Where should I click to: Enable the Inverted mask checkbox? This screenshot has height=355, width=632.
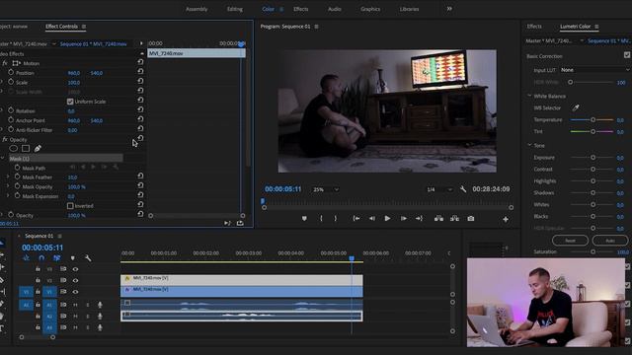[70, 206]
